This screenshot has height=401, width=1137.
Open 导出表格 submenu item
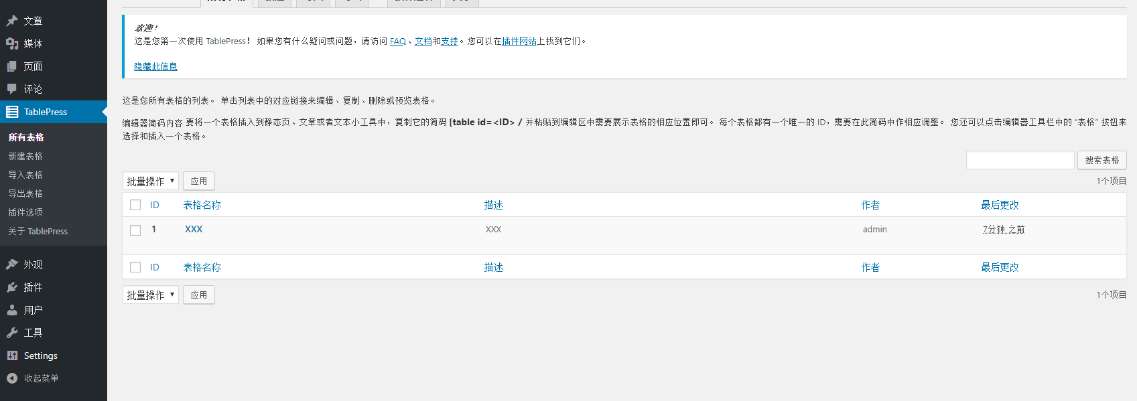pyautogui.click(x=25, y=193)
